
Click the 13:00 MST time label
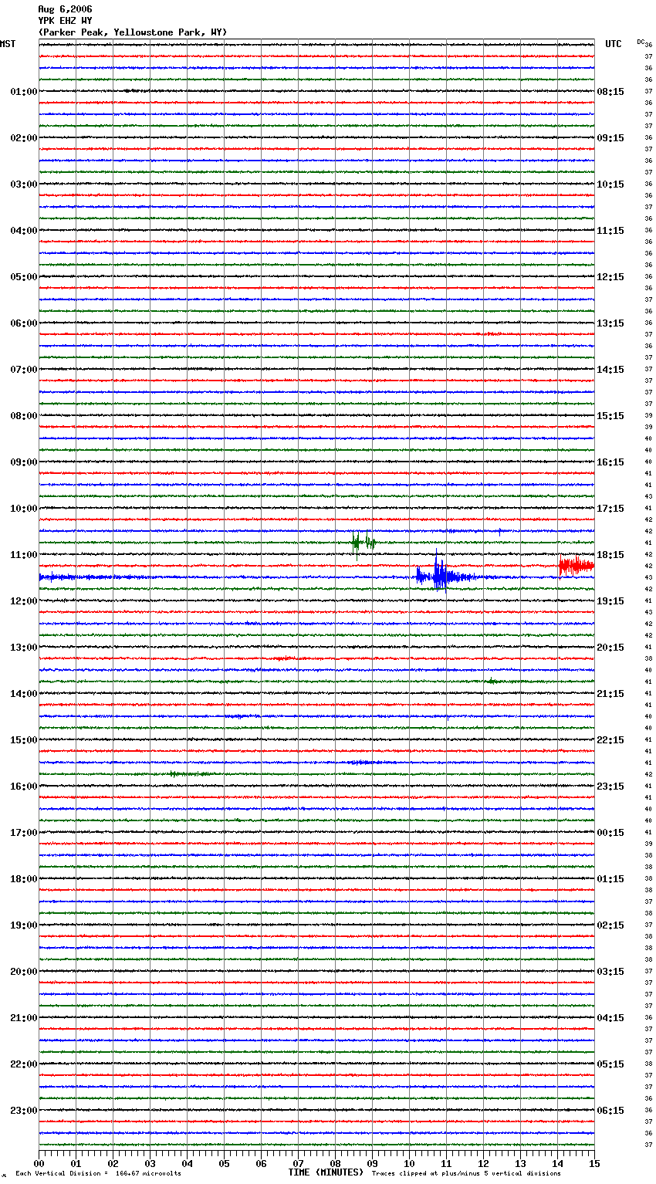click(x=23, y=648)
